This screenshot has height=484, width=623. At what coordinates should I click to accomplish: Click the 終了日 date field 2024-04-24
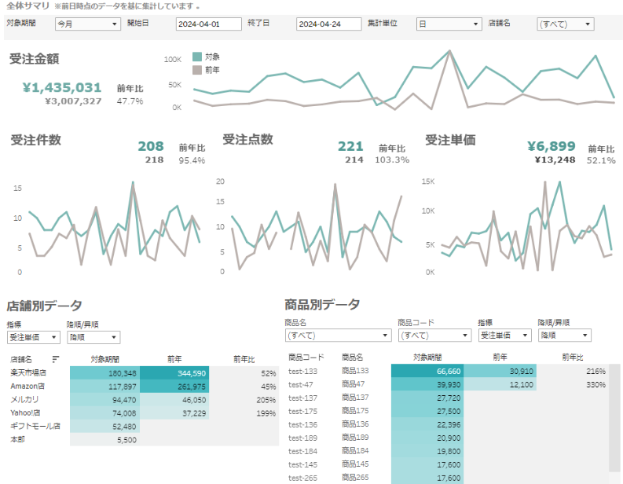(328, 24)
